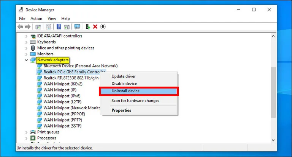Select the Print queues label
This screenshot has height=157, width=292.
click(48, 132)
